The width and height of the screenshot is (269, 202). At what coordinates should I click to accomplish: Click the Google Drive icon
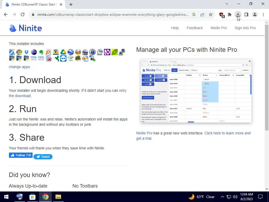coord(63,52)
